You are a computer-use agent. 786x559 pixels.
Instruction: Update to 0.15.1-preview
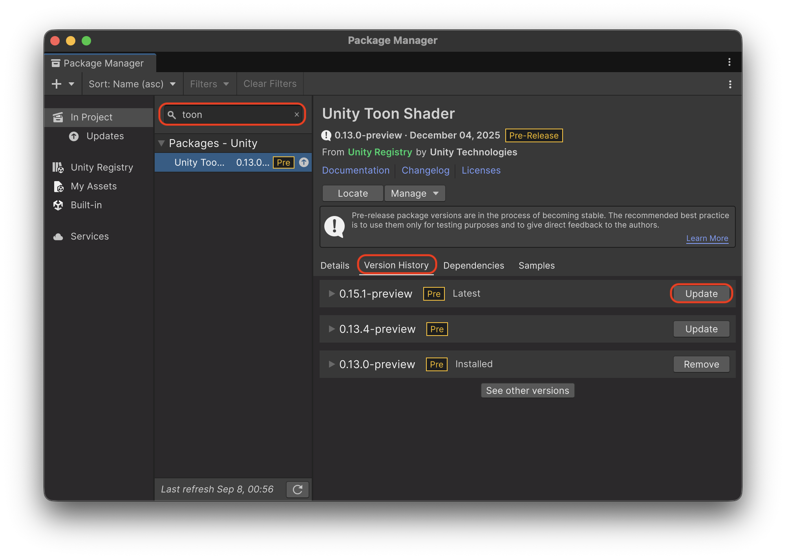click(x=702, y=294)
